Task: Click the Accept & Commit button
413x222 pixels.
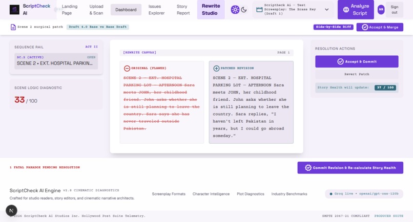Action: coord(357,61)
